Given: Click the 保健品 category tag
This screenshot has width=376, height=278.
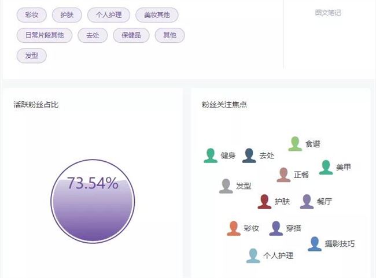Looking at the screenshot, I should [131, 35].
